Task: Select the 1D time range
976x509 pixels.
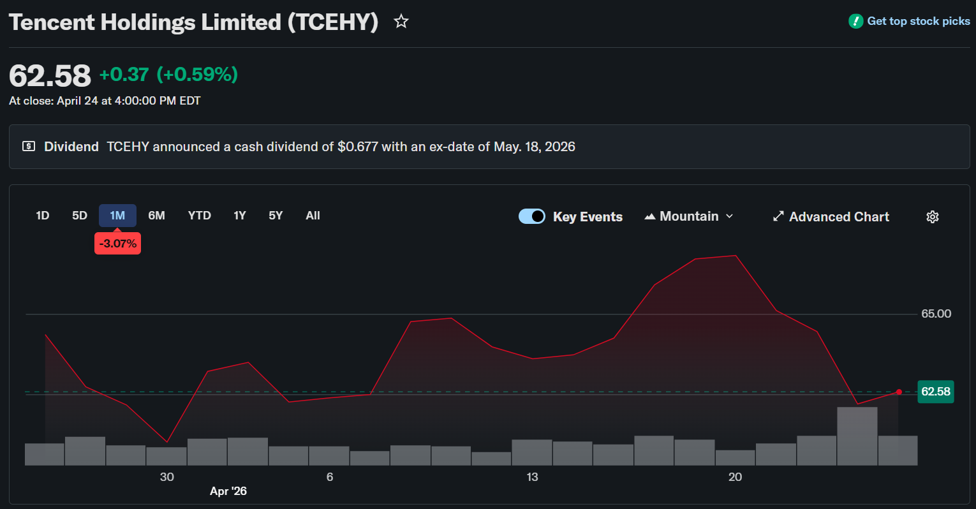Action: pyautogui.click(x=43, y=216)
